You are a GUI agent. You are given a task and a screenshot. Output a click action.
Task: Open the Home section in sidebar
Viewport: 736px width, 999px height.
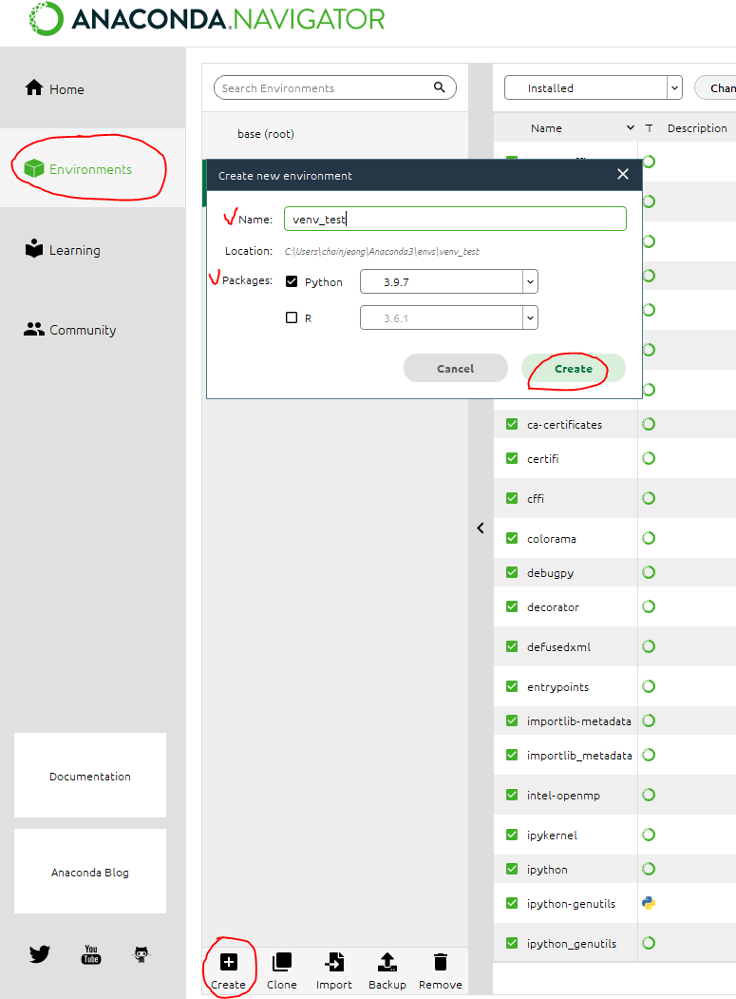point(55,88)
